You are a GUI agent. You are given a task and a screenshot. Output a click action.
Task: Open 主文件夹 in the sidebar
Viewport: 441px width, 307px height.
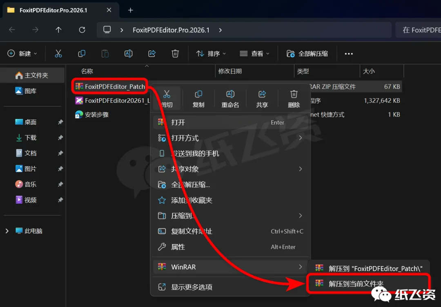pyautogui.click(x=32, y=75)
